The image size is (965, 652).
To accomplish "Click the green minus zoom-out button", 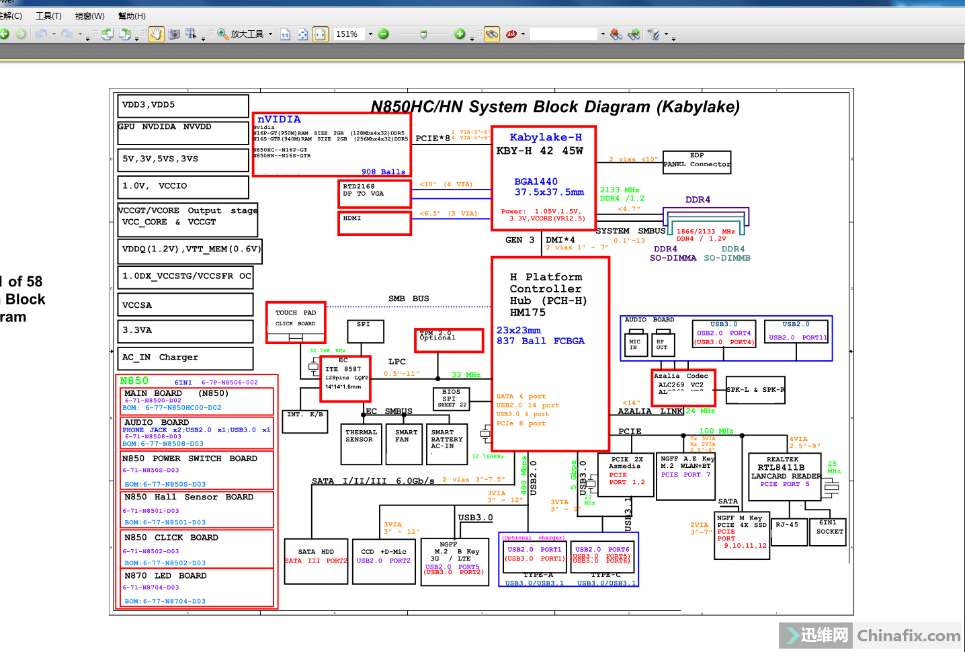I will pyautogui.click(x=383, y=34).
